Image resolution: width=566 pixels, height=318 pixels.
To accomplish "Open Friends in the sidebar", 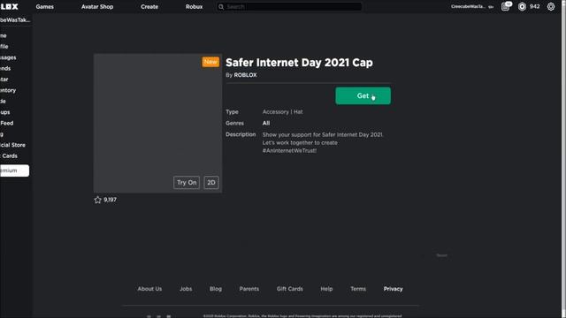I will (5, 68).
